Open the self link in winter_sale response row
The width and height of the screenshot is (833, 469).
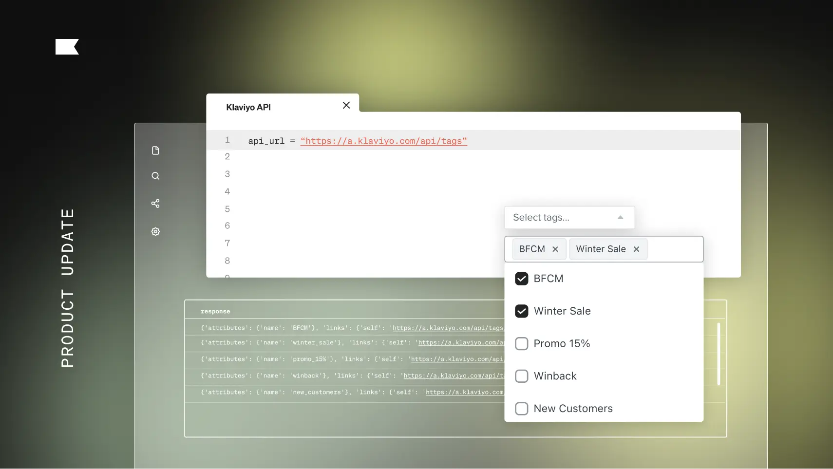(x=461, y=343)
